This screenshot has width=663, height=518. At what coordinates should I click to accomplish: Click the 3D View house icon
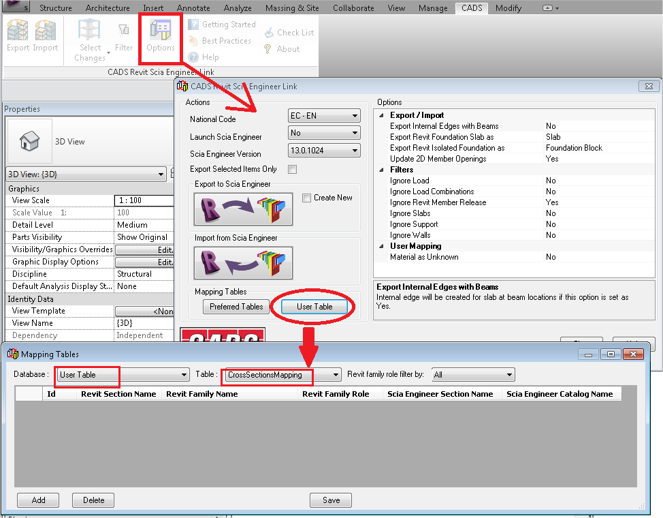pos(29,141)
